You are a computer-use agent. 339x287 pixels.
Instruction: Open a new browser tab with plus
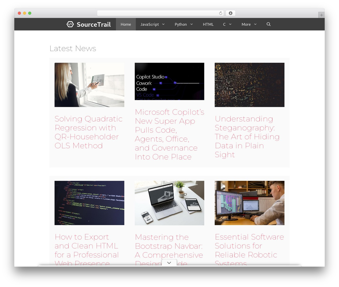(x=322, y=15)
